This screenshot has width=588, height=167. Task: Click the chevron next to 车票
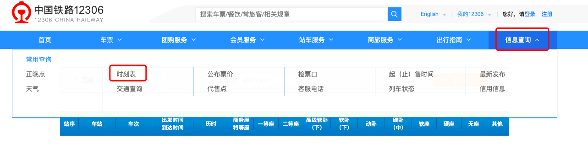point(120,40)
